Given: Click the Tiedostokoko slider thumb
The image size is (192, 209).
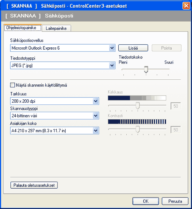Looking at the screenshot, I should 146,69.
